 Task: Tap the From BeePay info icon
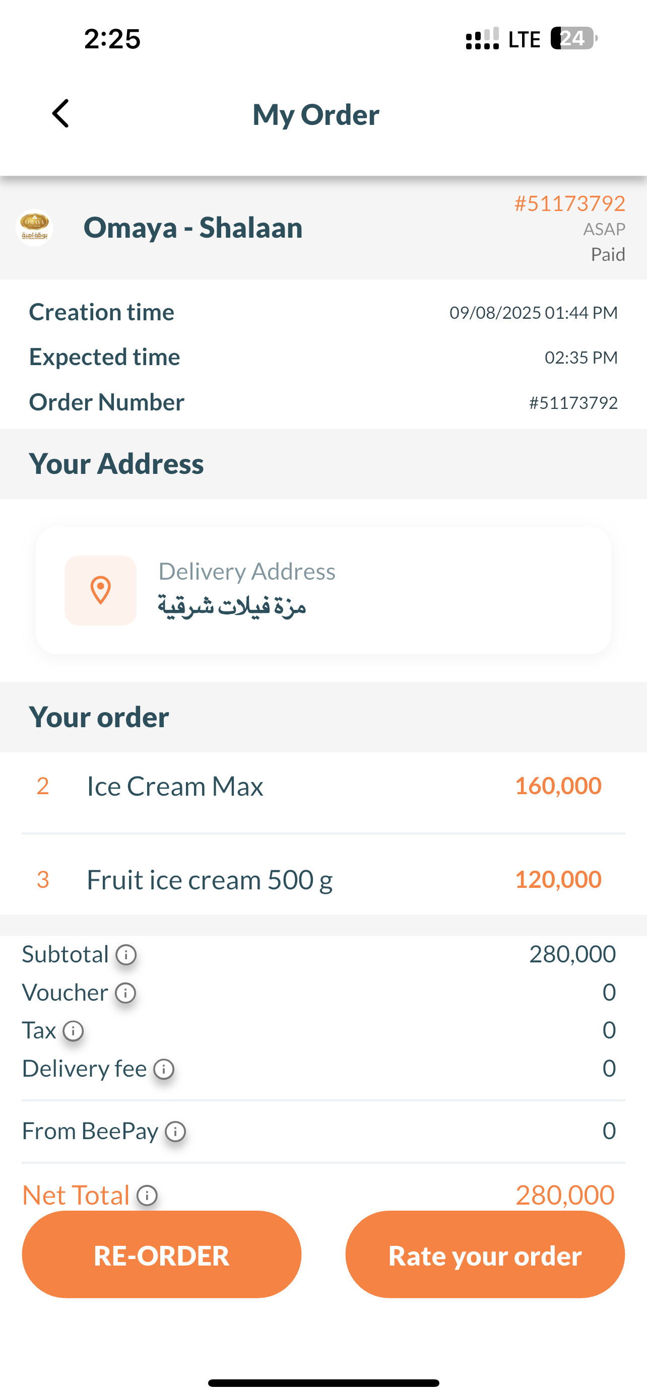175,1132
